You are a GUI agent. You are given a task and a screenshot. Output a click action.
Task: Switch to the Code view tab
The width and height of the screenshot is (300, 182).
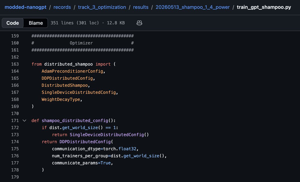click(x=13, y=23)
